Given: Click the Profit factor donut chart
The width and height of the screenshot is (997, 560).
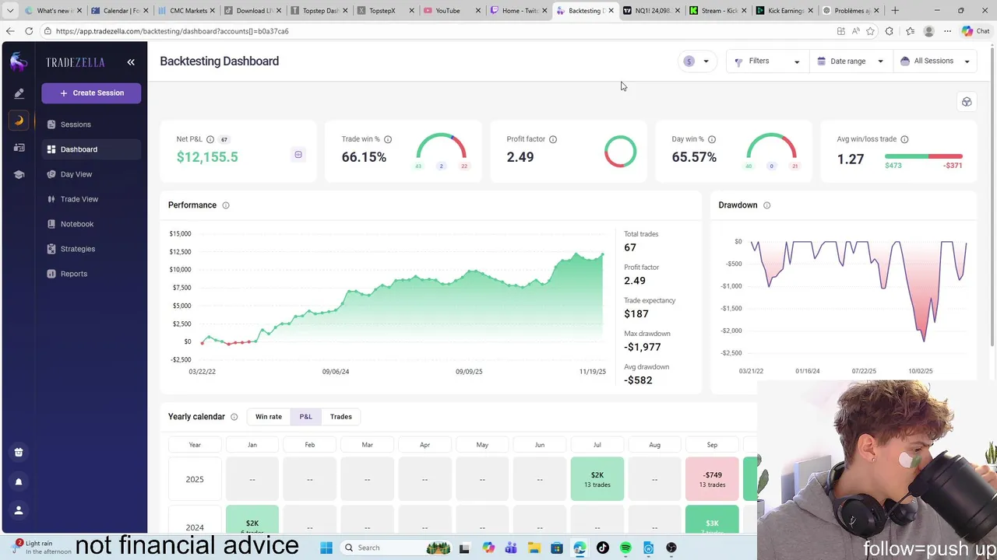Looking at the screenshot, I should (620, 152).
